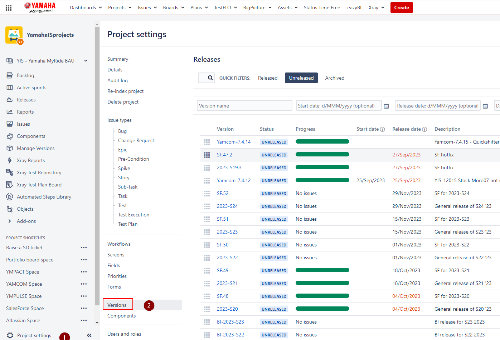Show Release date column info icon
Image resolution: width=500 pixels, height=340 pixels.
[x=424, y=129]
